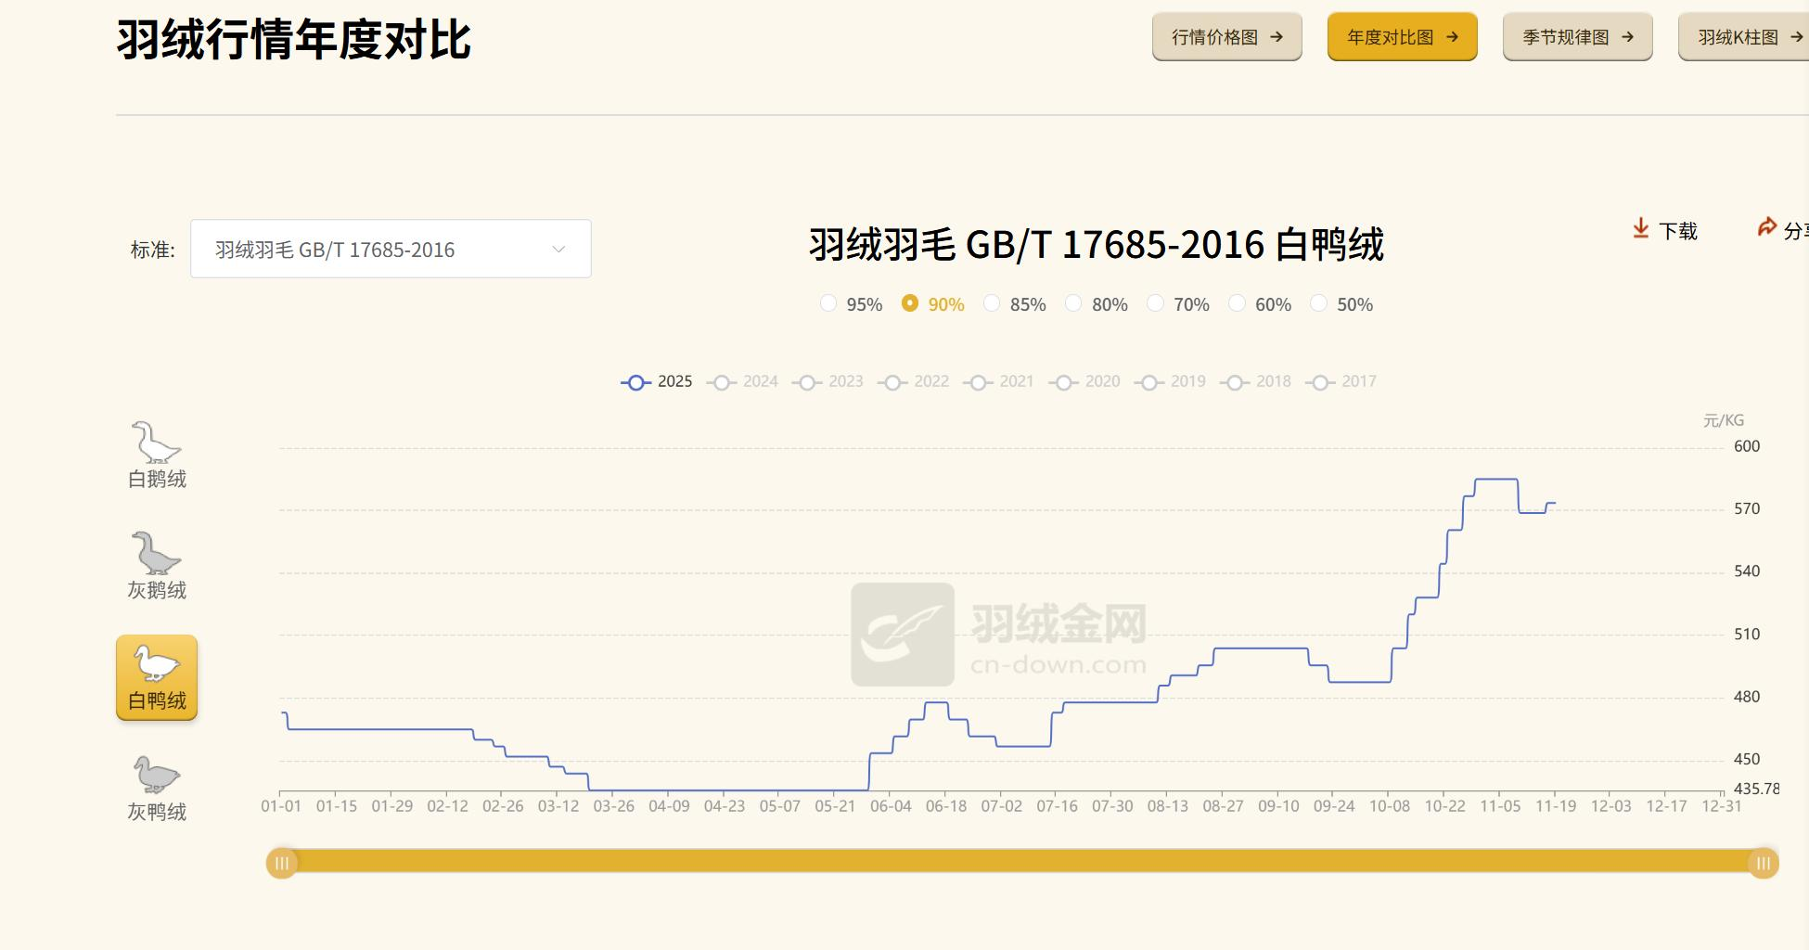Screen dimensions: 1809x950
Task: Switch to the 季节规律图 tab
Action: click(x=1577, y=37)
